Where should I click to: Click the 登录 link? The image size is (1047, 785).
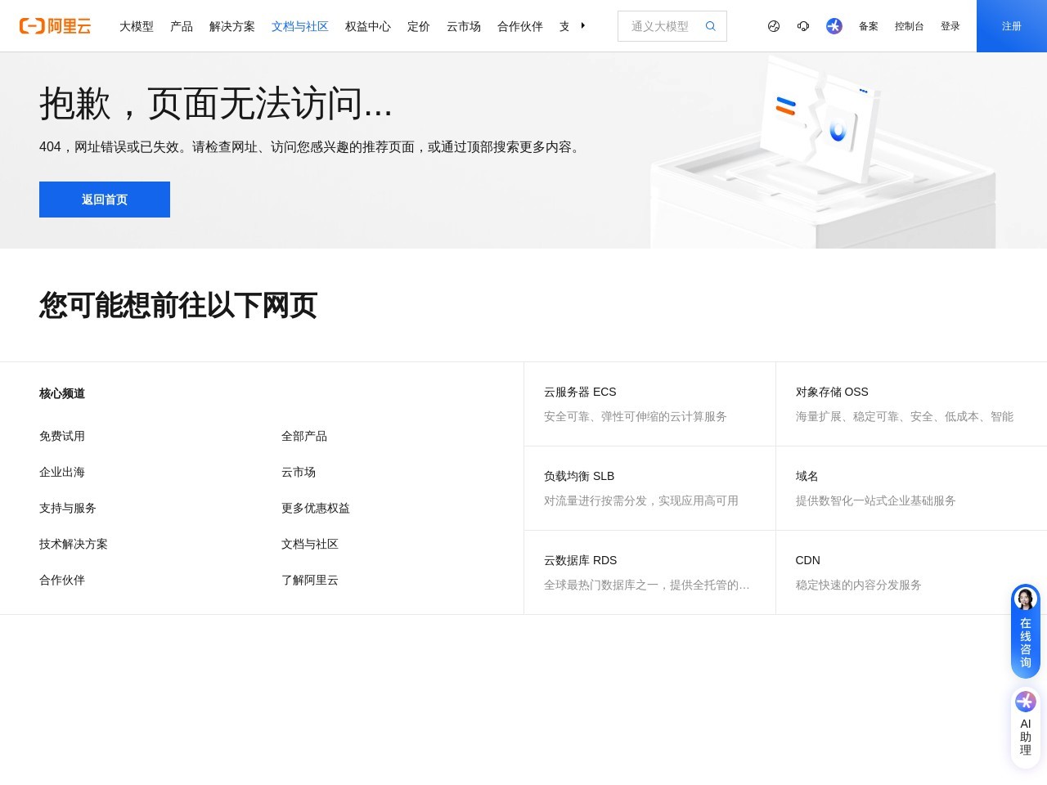(950, 26)
